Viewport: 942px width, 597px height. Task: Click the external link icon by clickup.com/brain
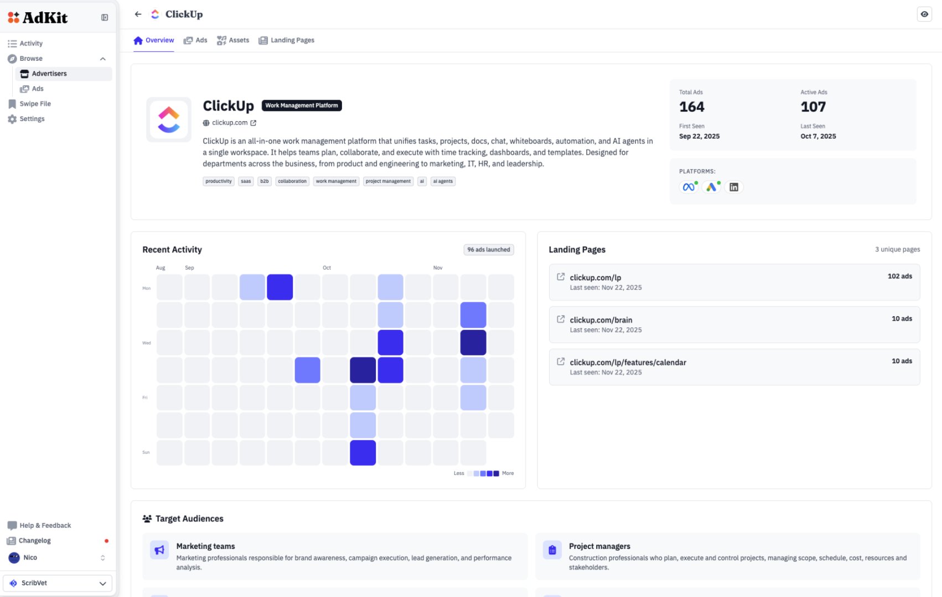(x=560, y=318)
